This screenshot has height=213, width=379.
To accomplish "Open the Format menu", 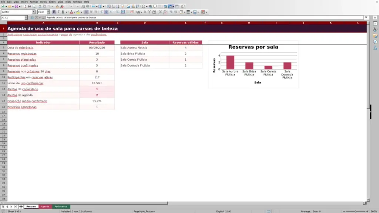I will pyautogui.click(x=34, y=2).
